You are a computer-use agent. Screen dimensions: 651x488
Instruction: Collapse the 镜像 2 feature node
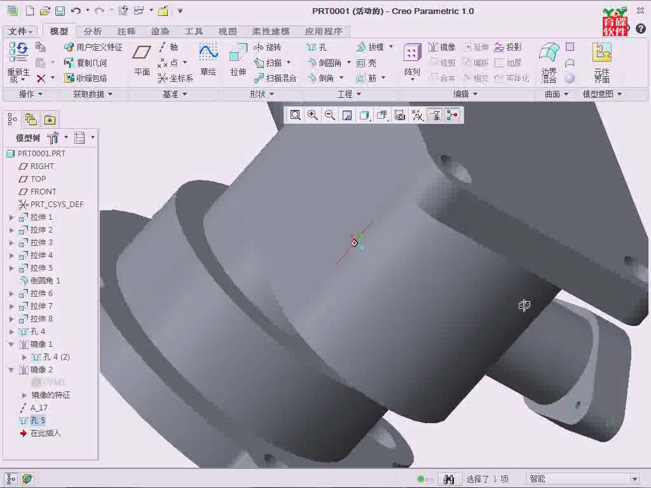tap(11, 370)
